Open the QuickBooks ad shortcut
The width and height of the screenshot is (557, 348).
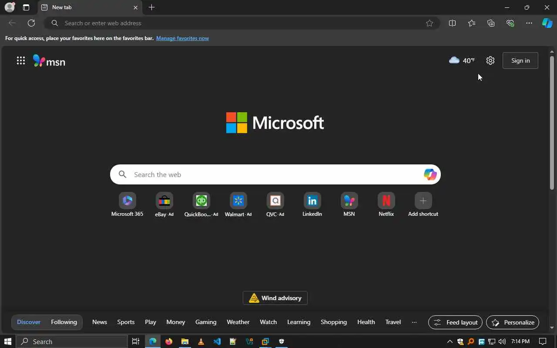[201, 204]
